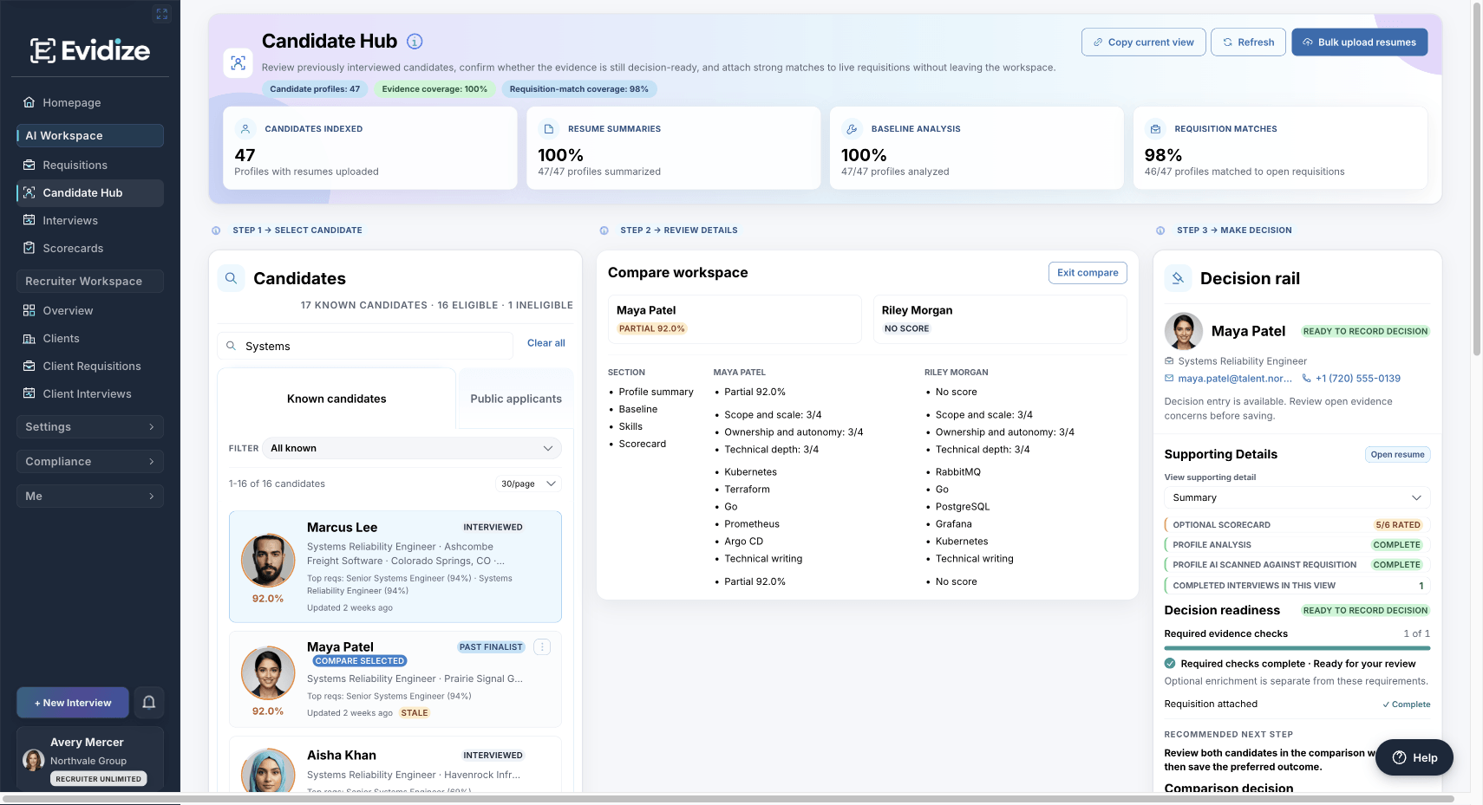The width and height of the screenshot is (1483, 805).
Task: Open Maya Patel card options menu
Action: tap(542, 647)
